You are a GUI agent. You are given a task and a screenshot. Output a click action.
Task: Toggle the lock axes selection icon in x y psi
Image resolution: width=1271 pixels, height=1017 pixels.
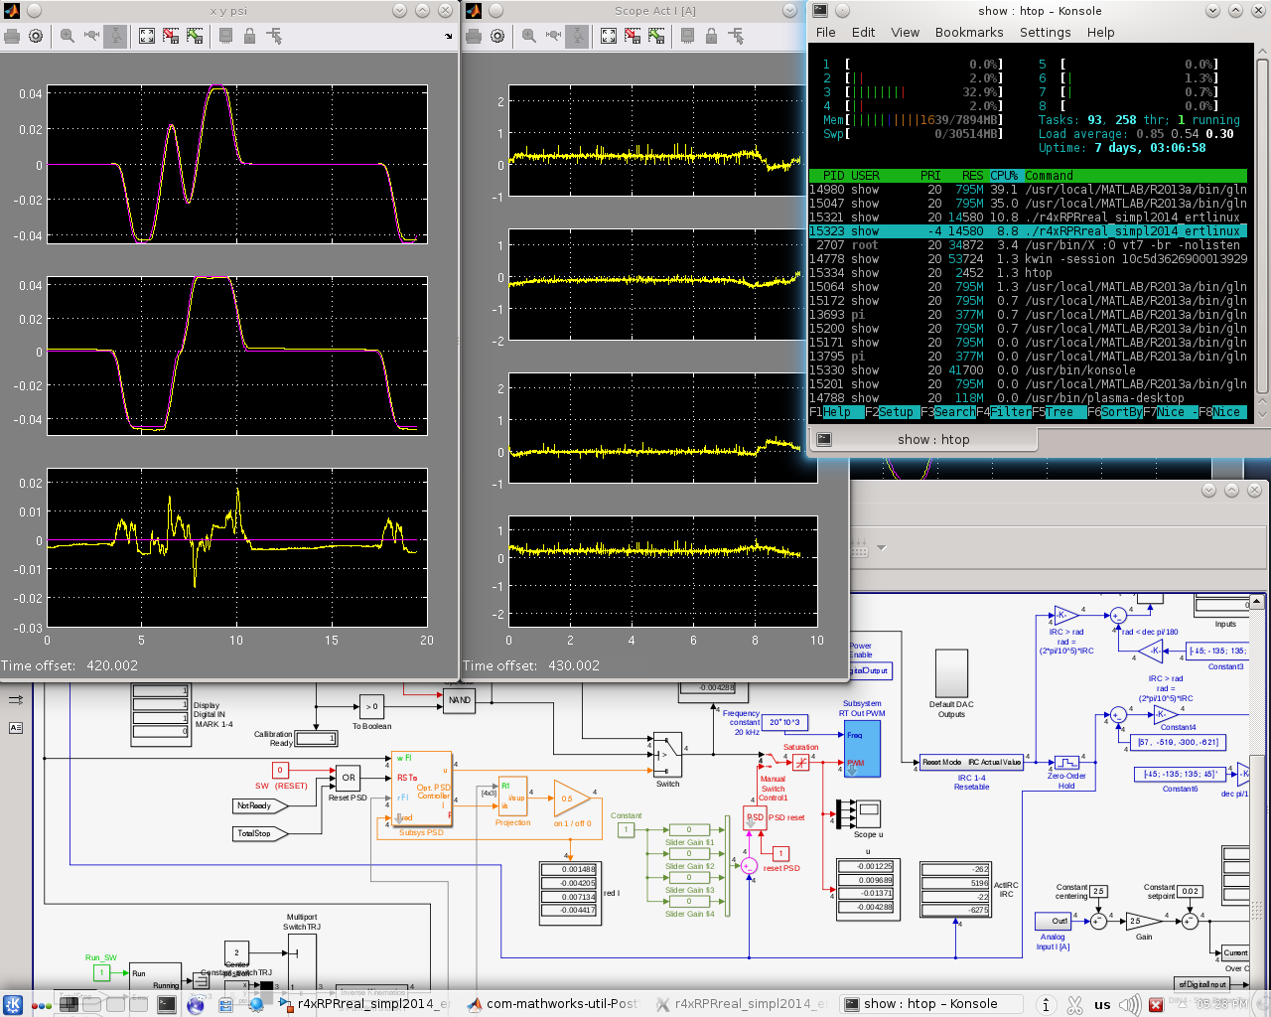(x=249, y=36)
